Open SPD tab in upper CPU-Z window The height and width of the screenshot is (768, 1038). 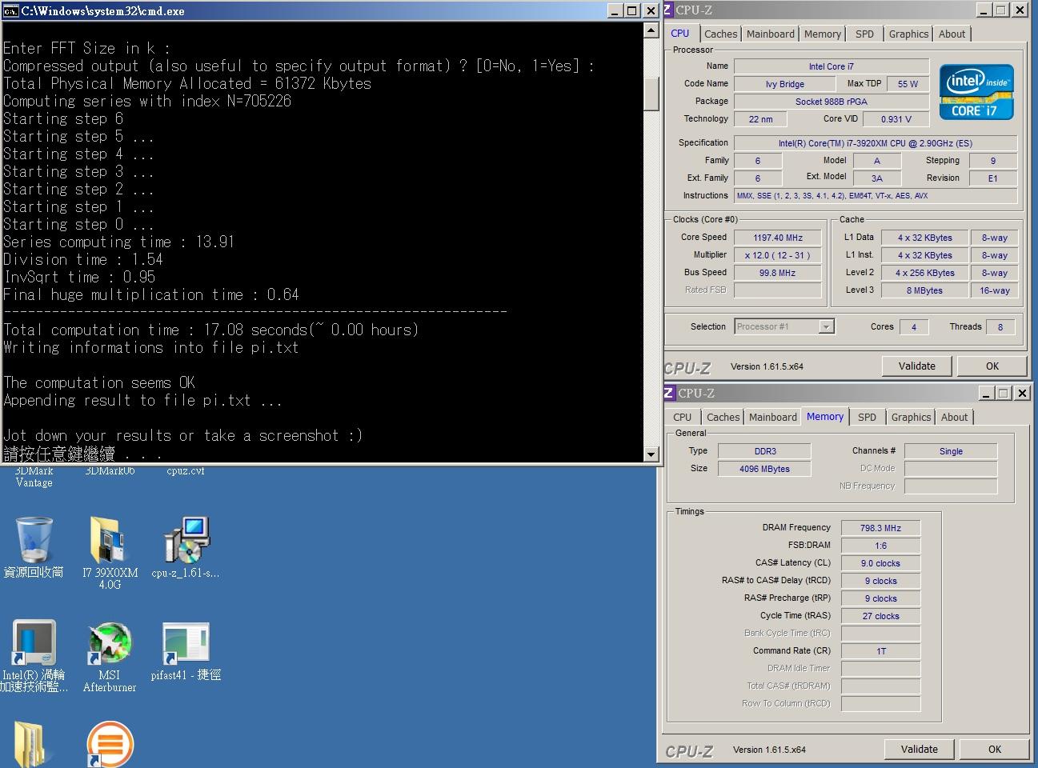click(864, 34)
